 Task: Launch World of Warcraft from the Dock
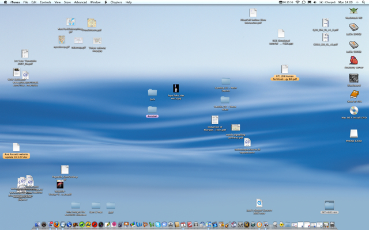tap(247, 225)
